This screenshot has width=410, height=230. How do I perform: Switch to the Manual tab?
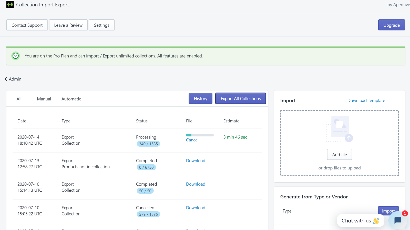(x=44, y=99)
